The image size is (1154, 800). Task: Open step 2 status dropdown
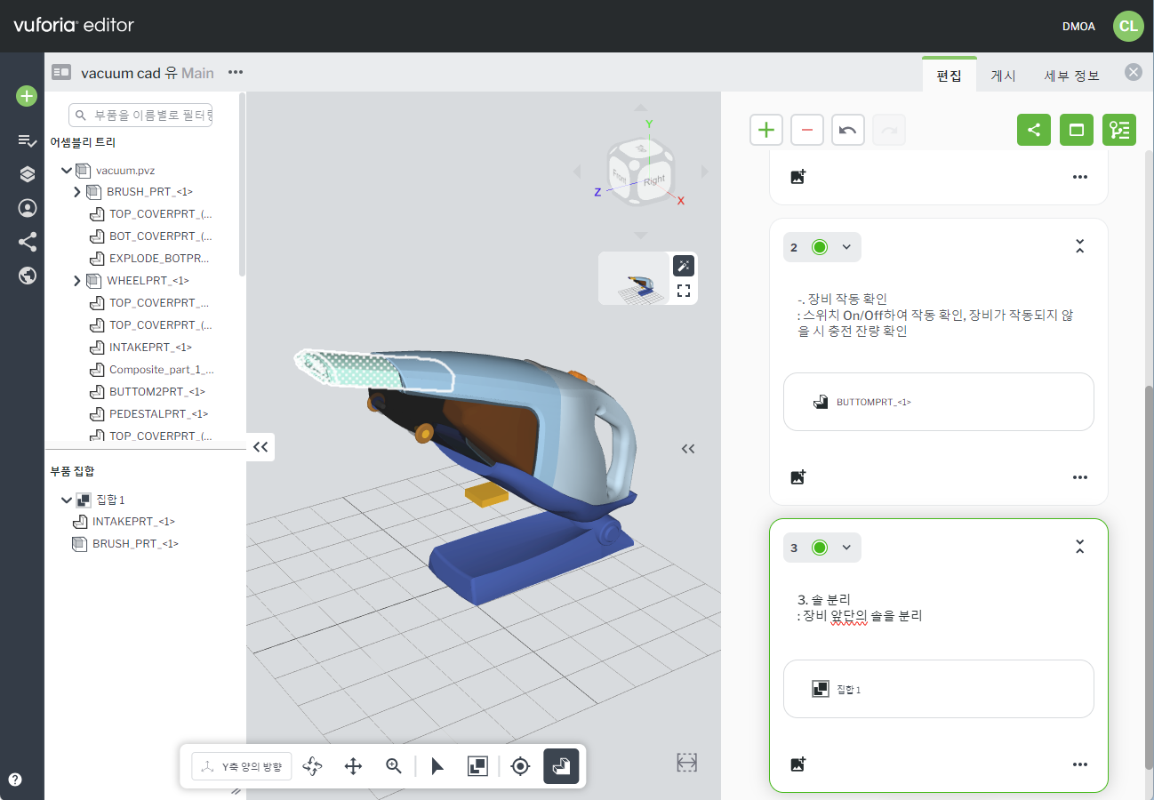pyautogui.click(x=845, y=247)
